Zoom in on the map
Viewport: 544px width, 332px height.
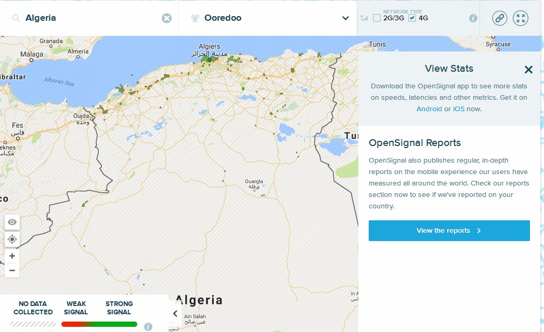tap(12, 256)
